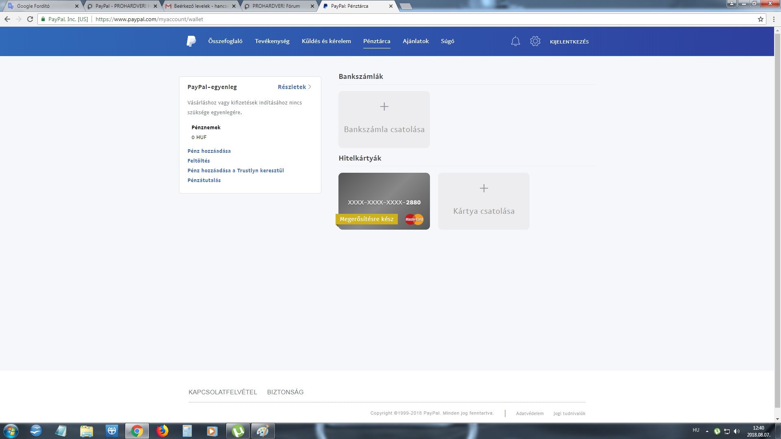Open uTorrent from taskbar
This screenshot has height=439, width=781.
click(x=238, y=430)
